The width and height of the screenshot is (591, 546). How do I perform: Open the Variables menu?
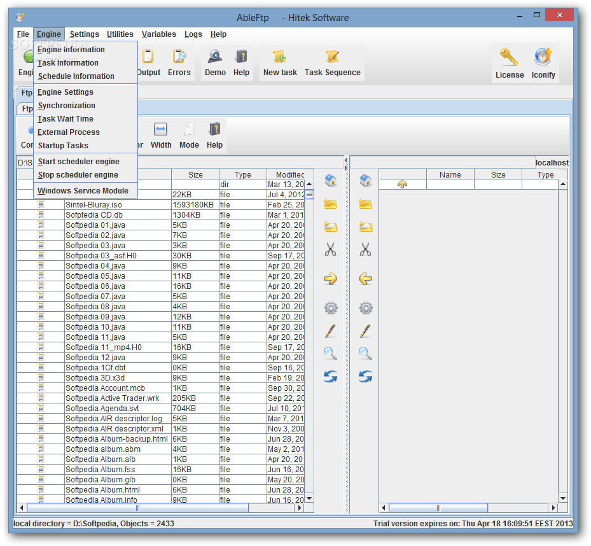click(158, 34)
